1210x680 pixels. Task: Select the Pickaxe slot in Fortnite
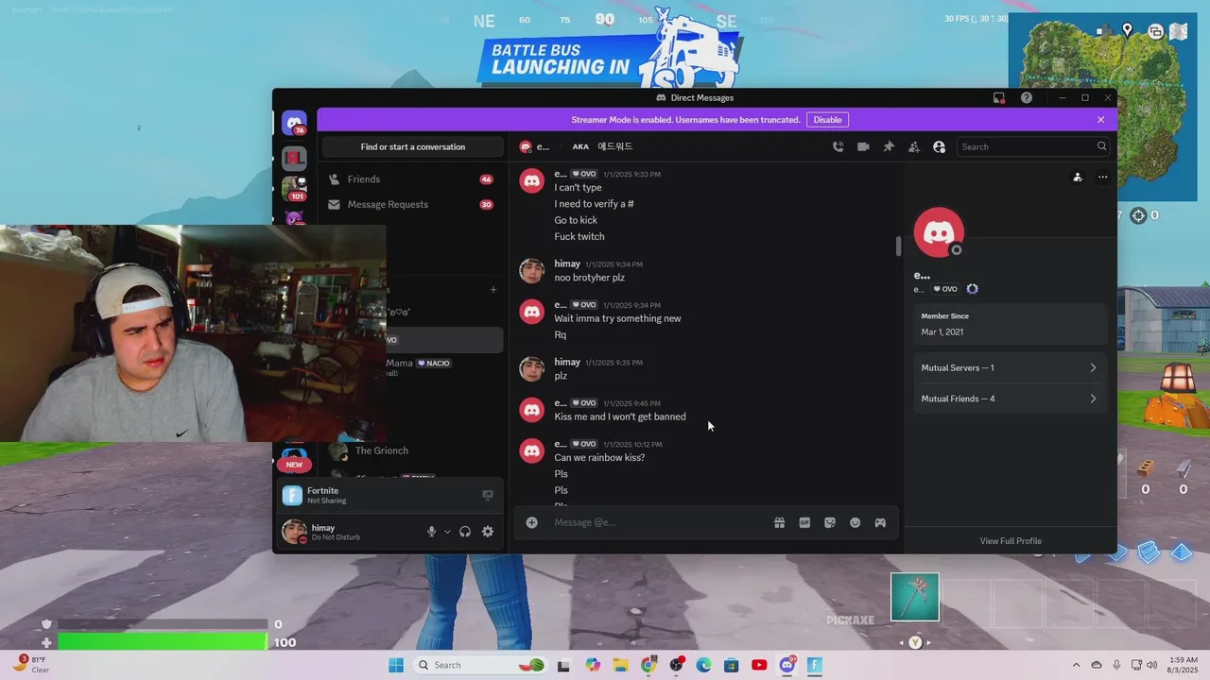pyautogui.click(x=915, y=597)
